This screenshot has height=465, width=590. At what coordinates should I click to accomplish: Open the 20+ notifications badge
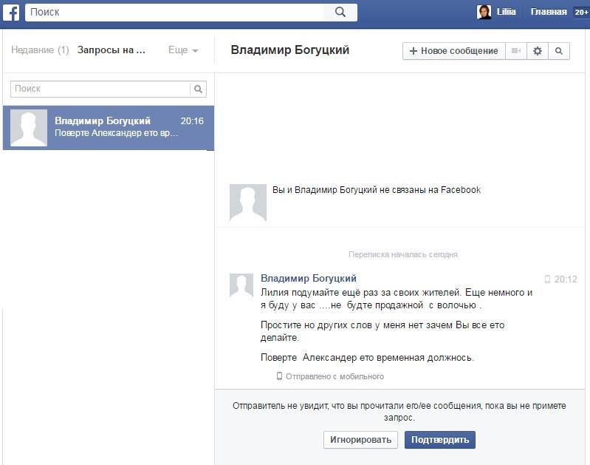tap(581, 12)
